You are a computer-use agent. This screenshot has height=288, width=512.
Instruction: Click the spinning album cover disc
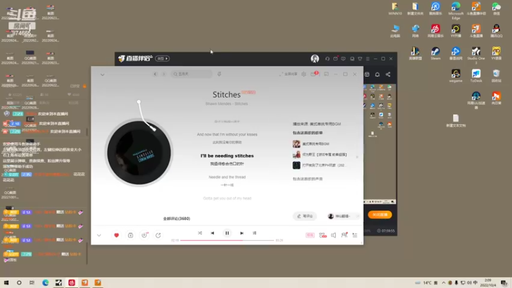click(x=139, y=152)
